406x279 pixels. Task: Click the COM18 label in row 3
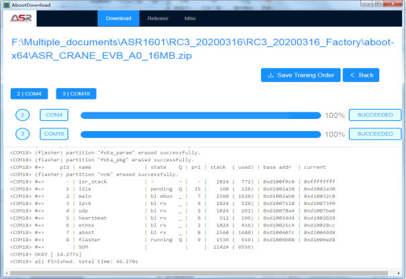[x=54, y=134]
